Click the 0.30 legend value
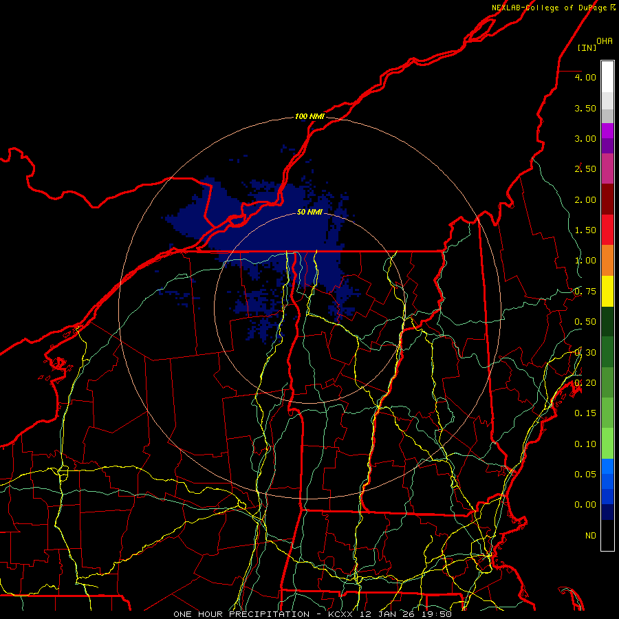This screenshot has width=619, height=619. (x=585, y=353)
